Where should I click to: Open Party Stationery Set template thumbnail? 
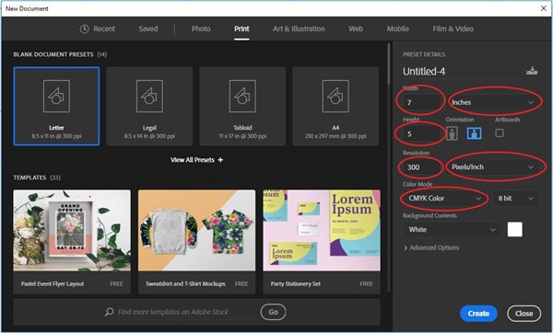322,231
